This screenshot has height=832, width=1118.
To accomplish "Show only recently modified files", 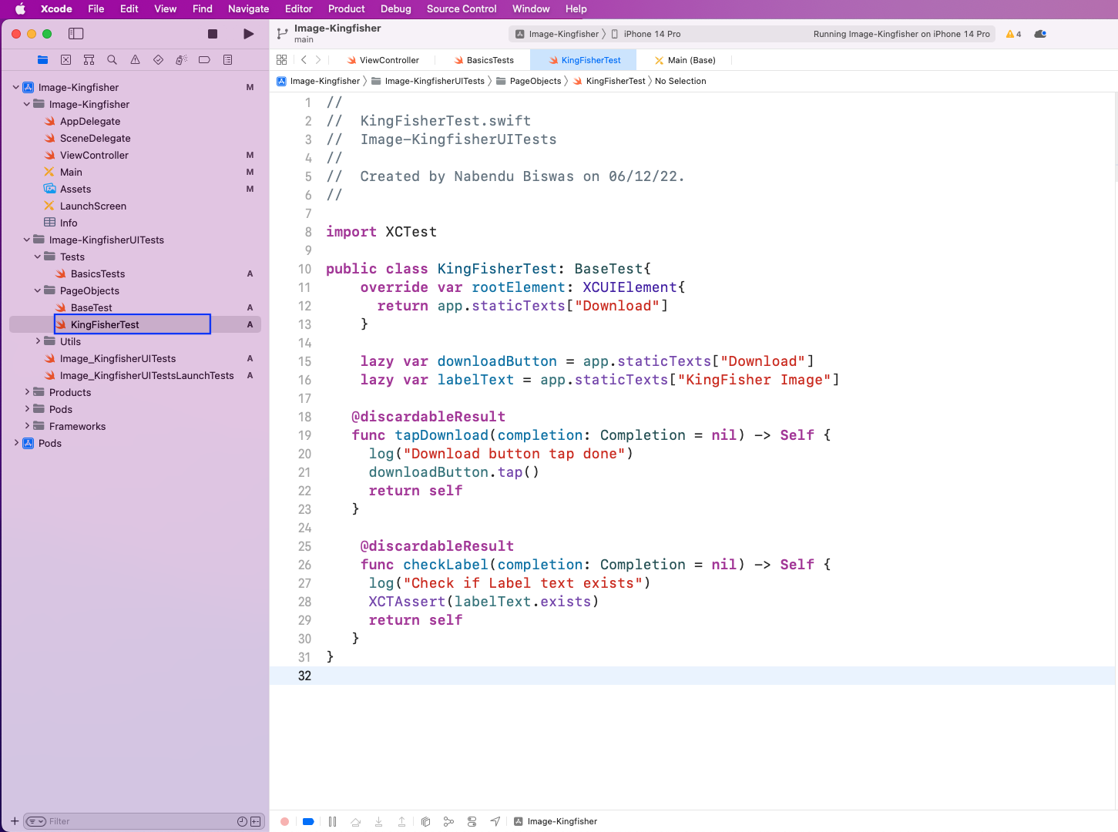I will click(x=243, y=821).
